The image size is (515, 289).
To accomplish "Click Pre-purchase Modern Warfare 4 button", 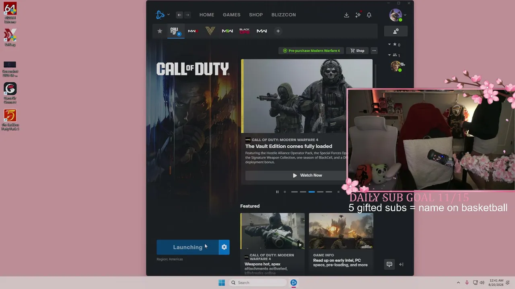I will pos(311,51).
